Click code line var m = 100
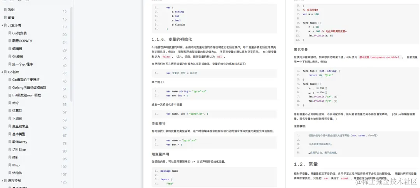 point(311,14)
